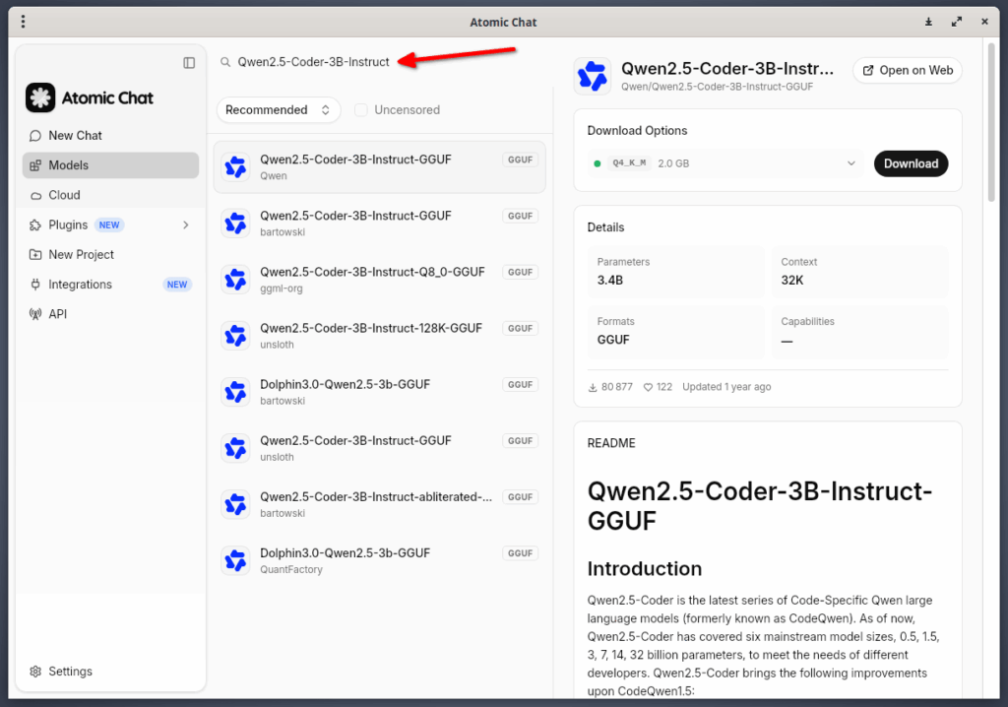
Task: Click the Qwen logo of QuantFactory Dolphin3.0 row
Action: click(x=235, y=560)
